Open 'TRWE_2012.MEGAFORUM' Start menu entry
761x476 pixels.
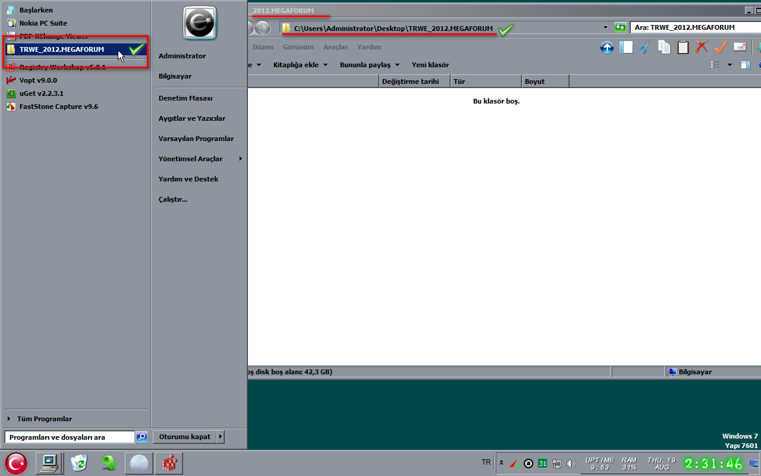(x=76, y=49)
